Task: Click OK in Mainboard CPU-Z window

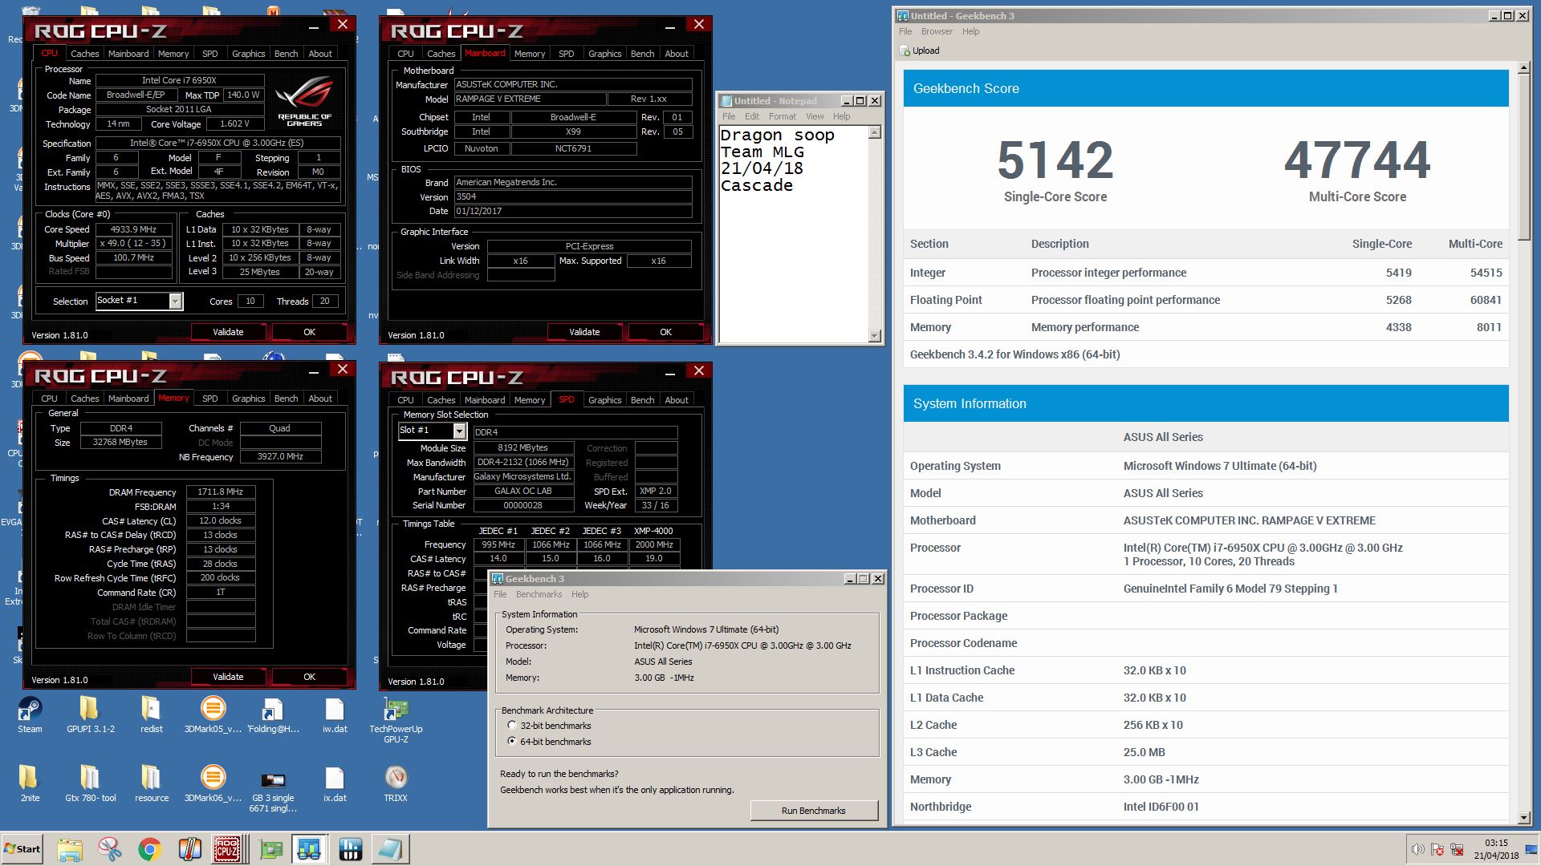Action: click(665, 332)
